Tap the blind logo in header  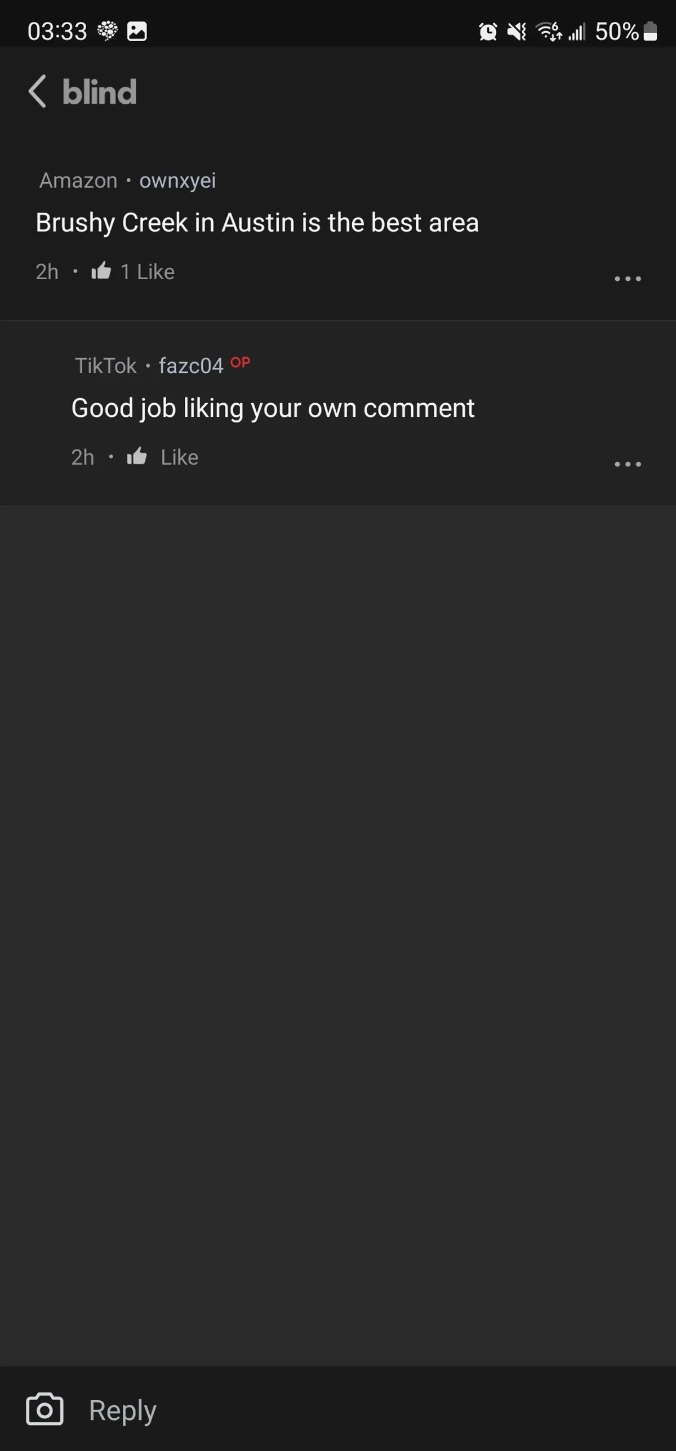pyautogui.click(x=99, y=92)
